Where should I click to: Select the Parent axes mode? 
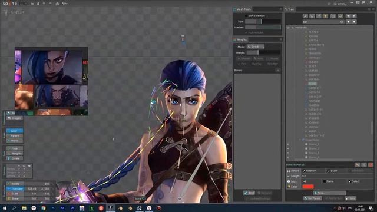(x=14, y=136)
